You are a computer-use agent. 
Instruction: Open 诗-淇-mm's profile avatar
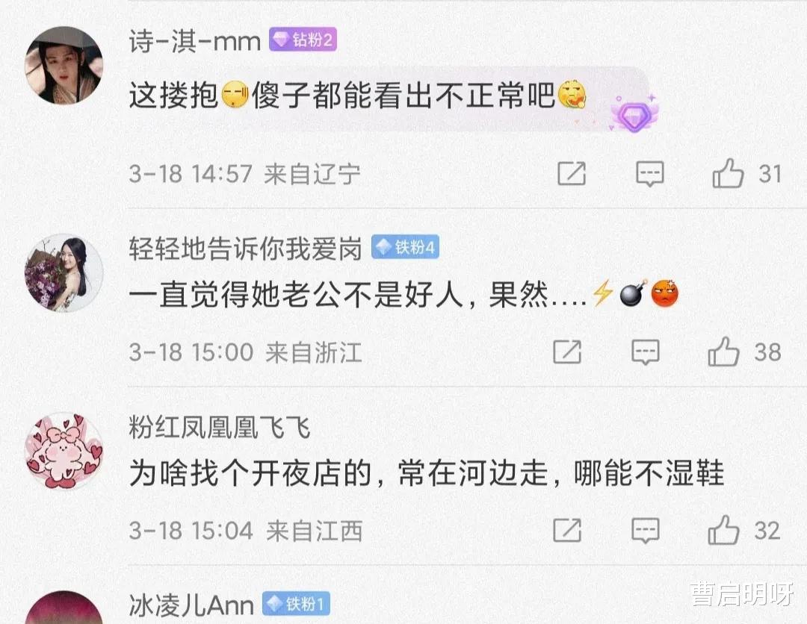64,65
